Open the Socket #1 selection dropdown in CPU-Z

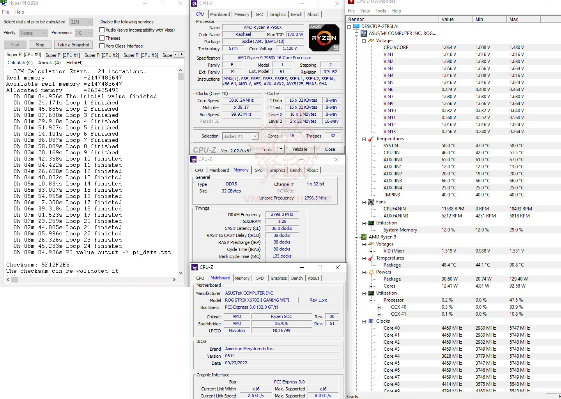point(241,136)
